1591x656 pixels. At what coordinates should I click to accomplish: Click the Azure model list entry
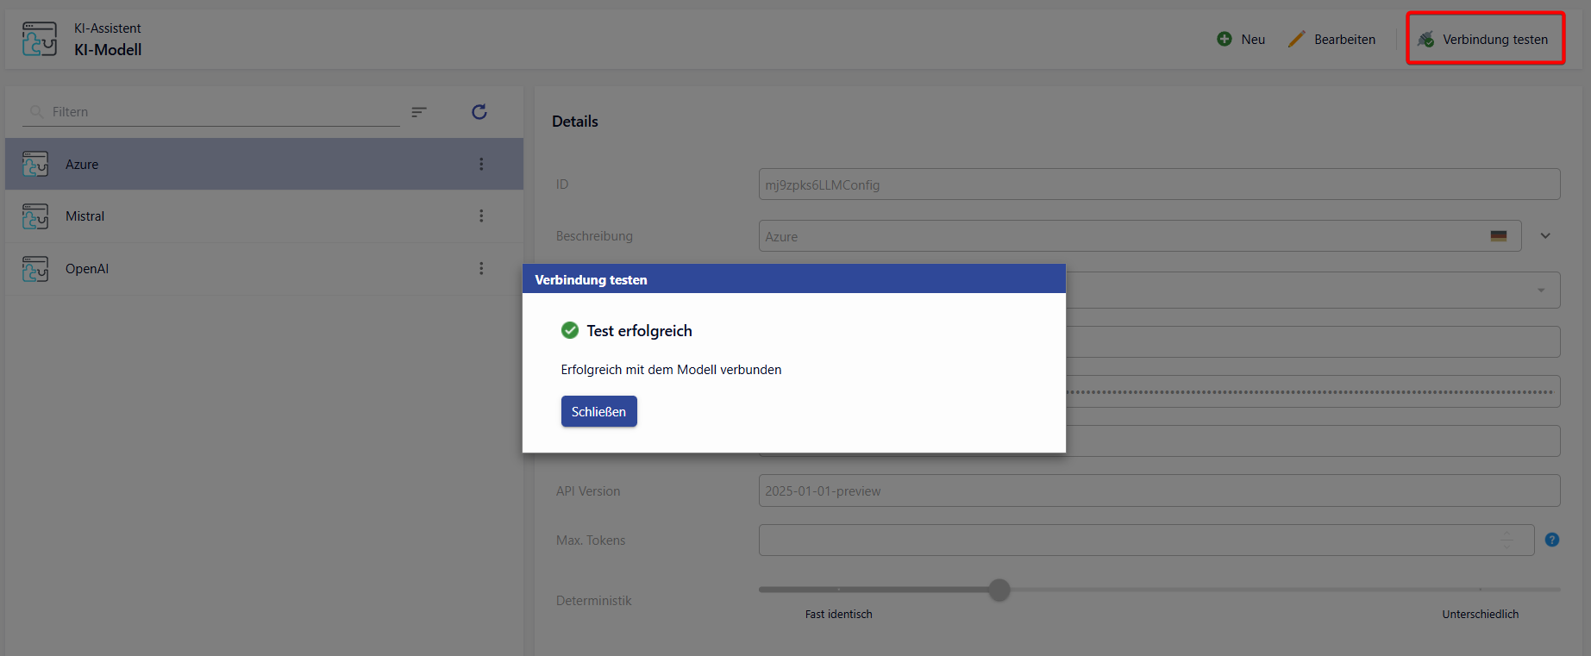tap(82, 165)
